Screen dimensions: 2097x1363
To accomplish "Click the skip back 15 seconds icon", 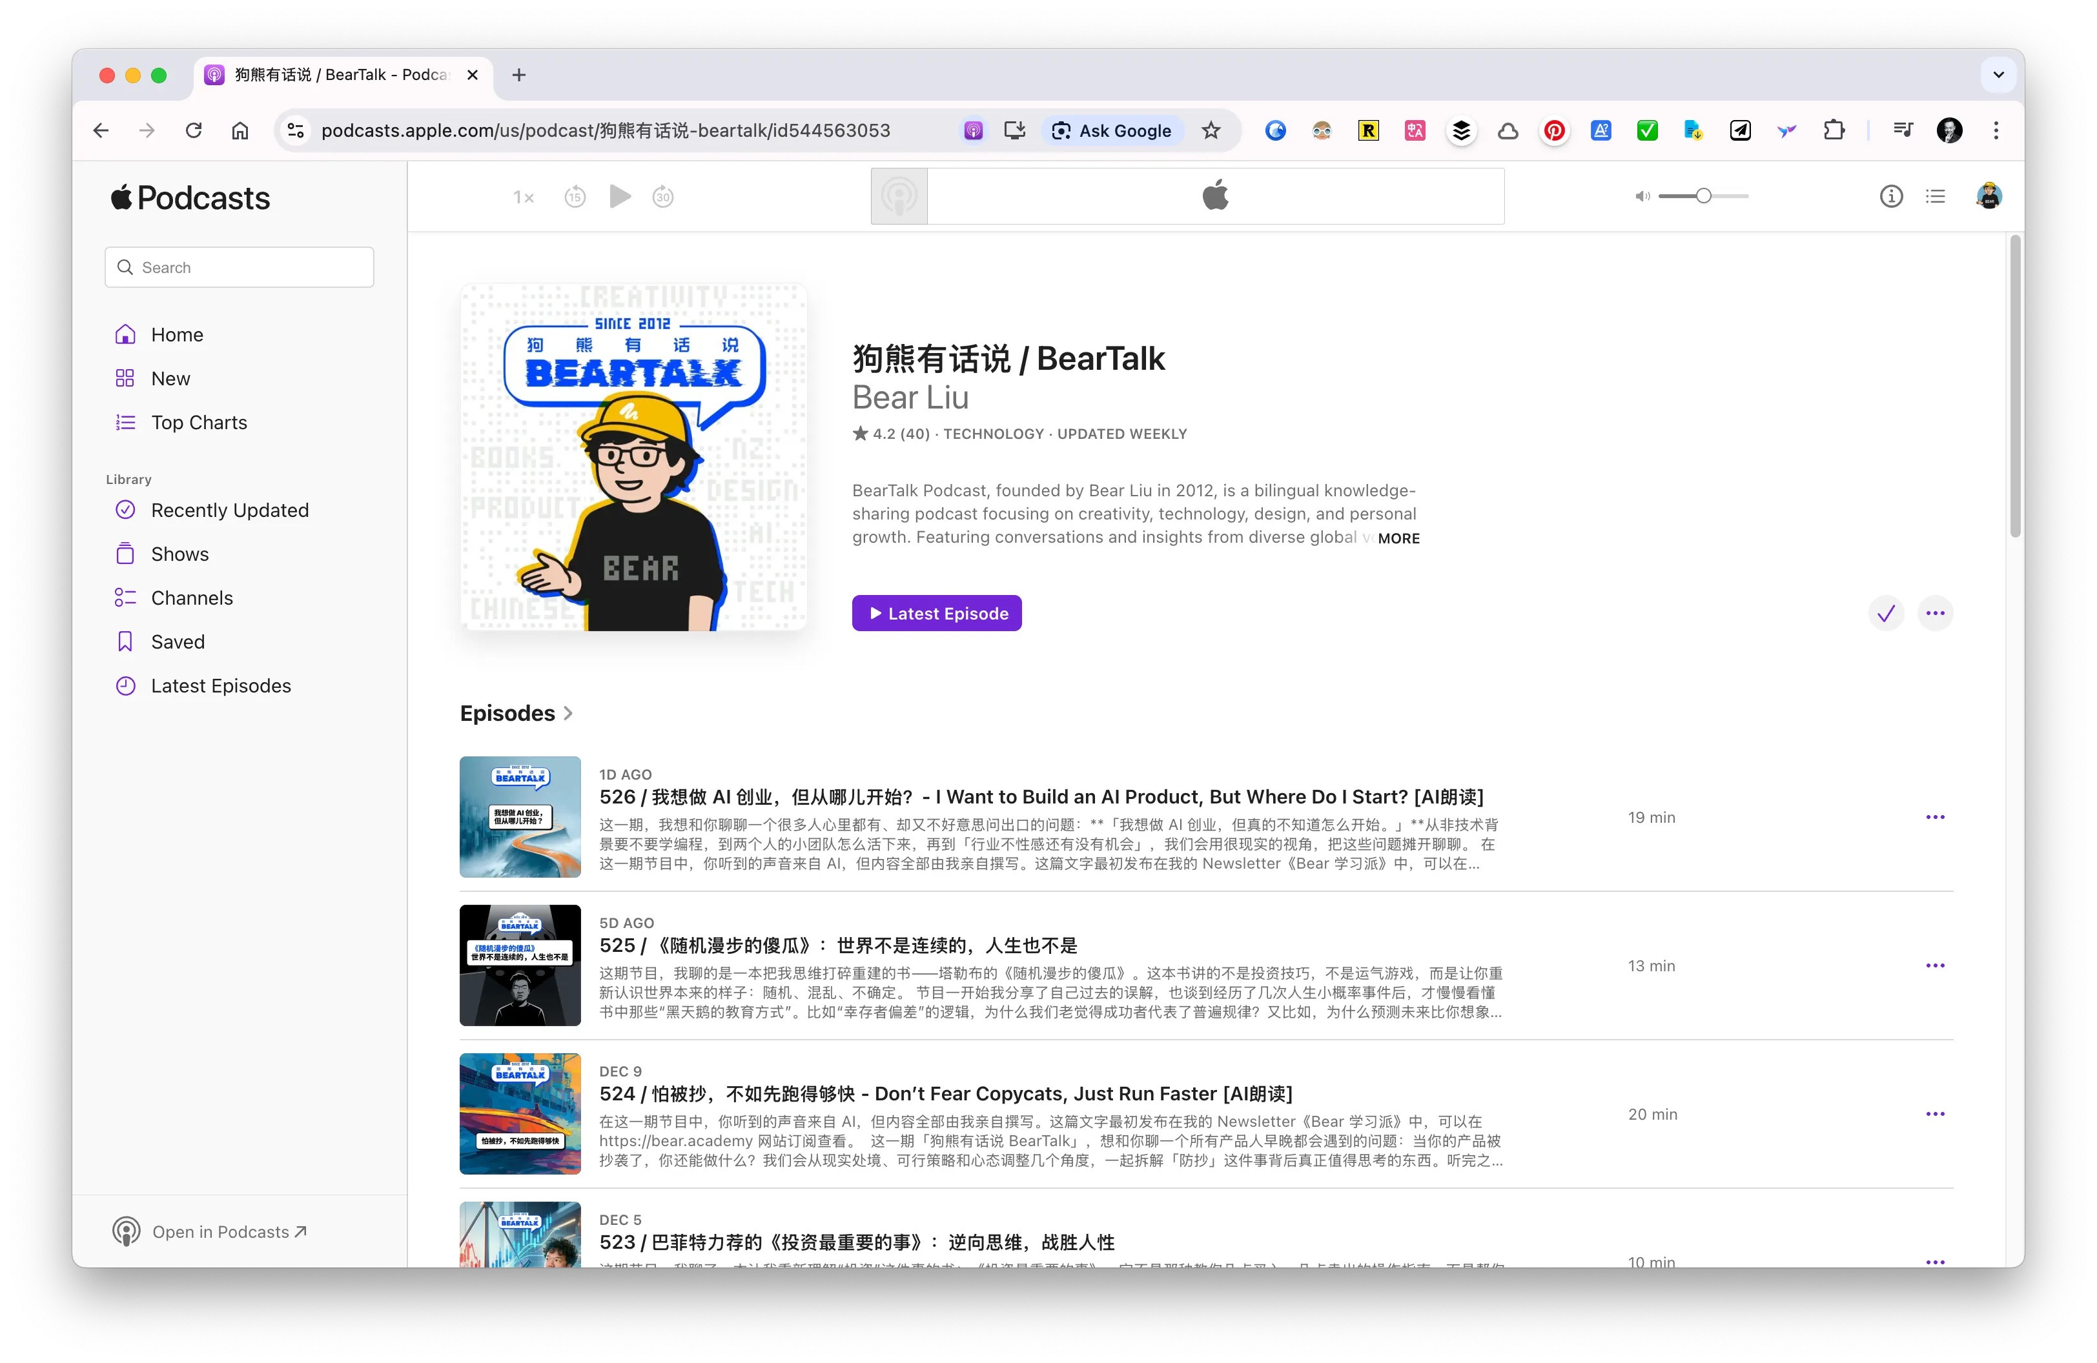I will [575, 196].
